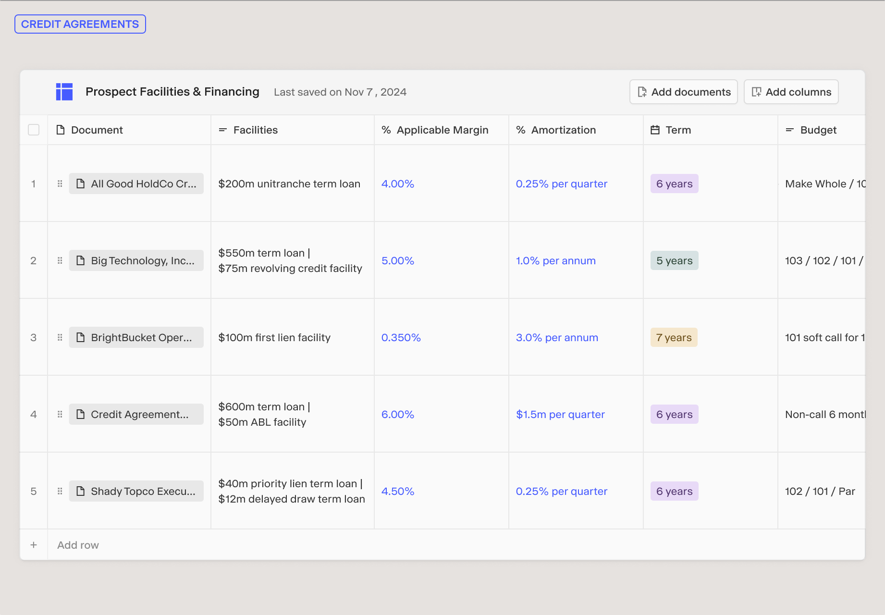
Task: Click the plus icon beside Add row
Action: coord(34,545)
